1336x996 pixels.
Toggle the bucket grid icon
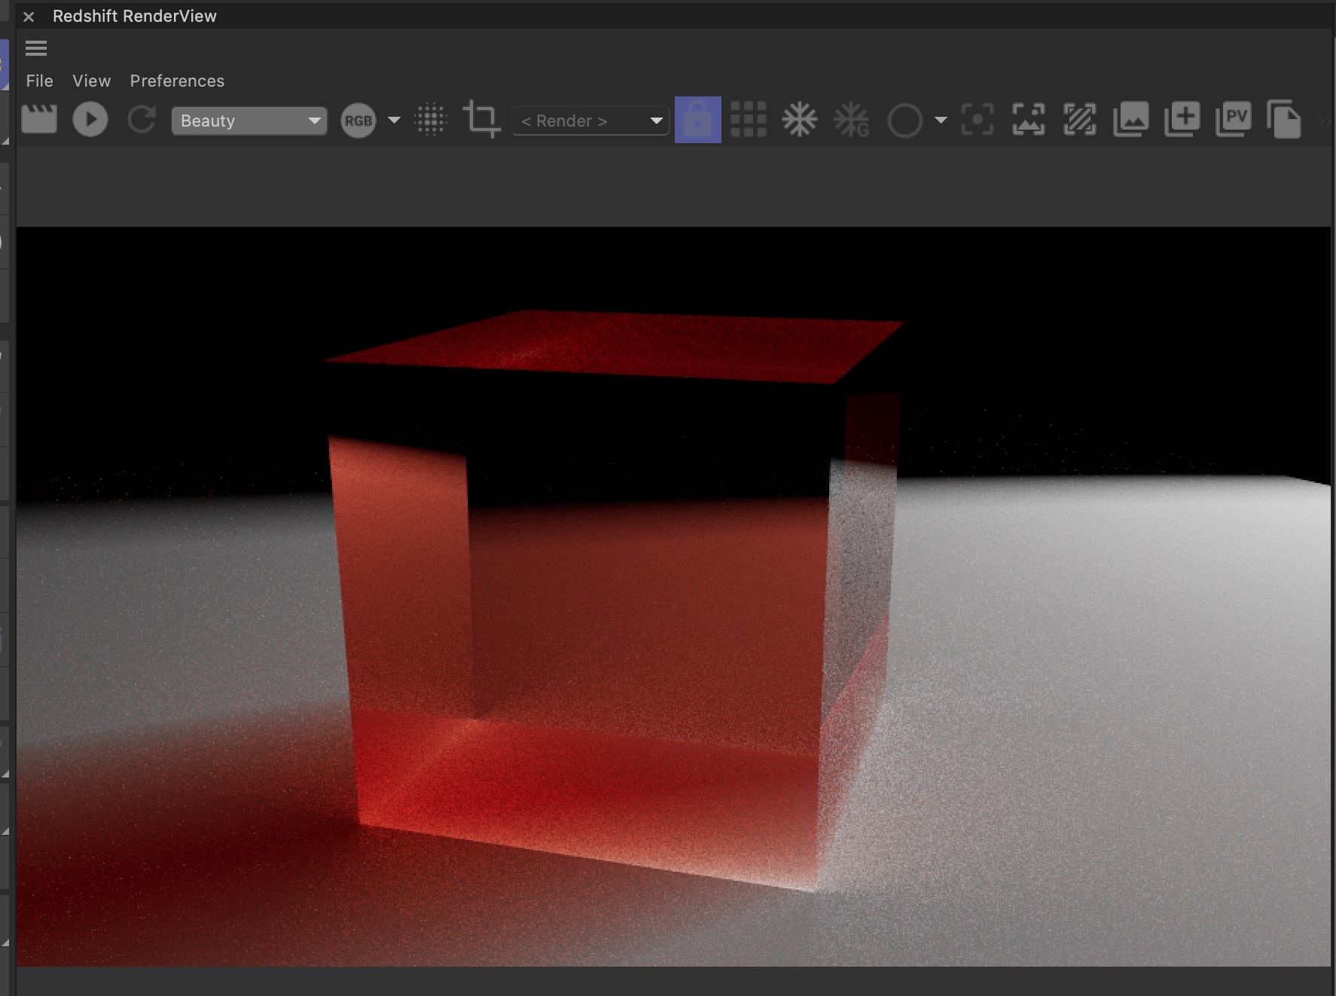click(x=749, y=120)
